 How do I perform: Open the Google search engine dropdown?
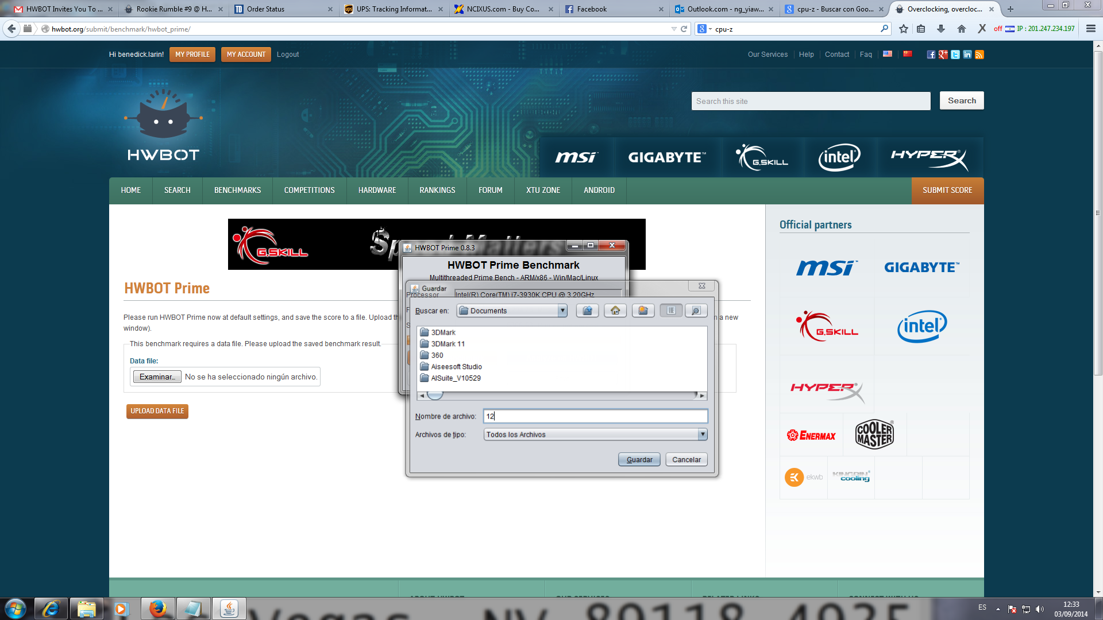[705, 29]
